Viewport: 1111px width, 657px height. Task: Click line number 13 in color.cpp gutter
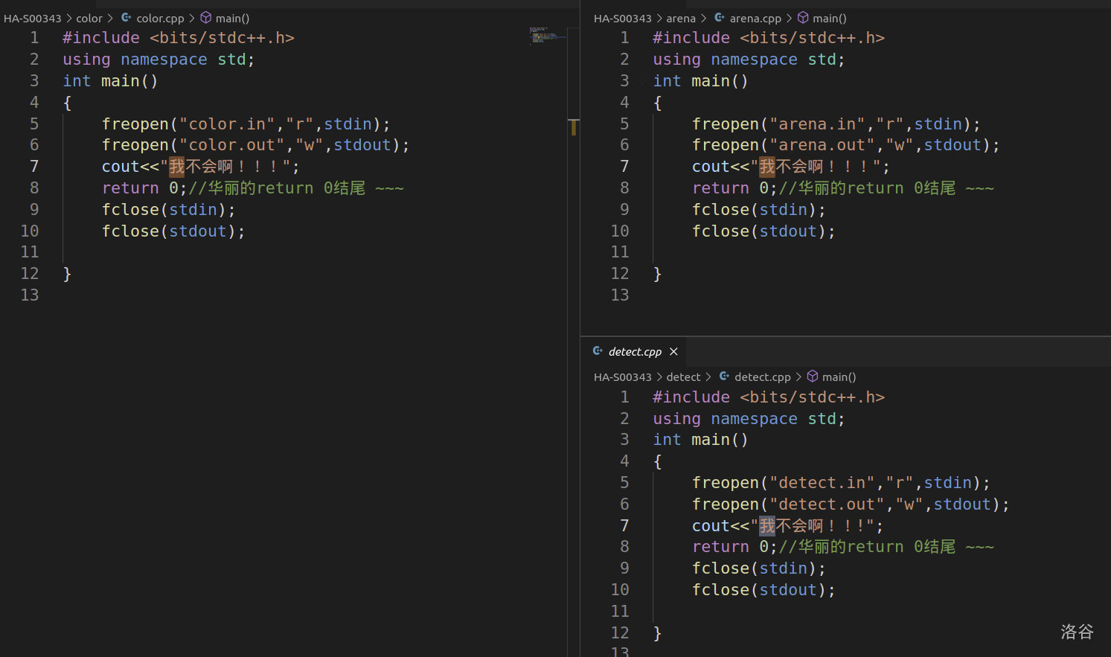coord(30,295)
